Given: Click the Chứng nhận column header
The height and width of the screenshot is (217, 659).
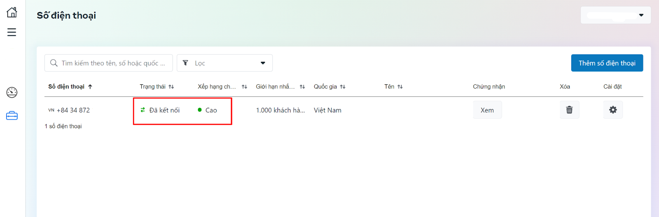Looking at the screenshot, I should coord(489,86).
